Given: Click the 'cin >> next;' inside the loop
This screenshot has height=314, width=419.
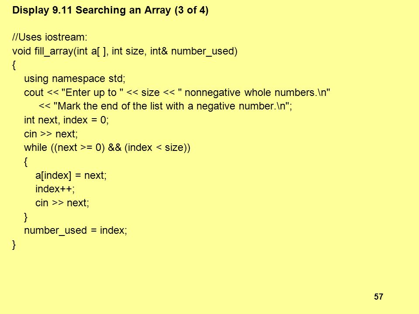Looking at the screenshot, I should (x=62, y=203).
